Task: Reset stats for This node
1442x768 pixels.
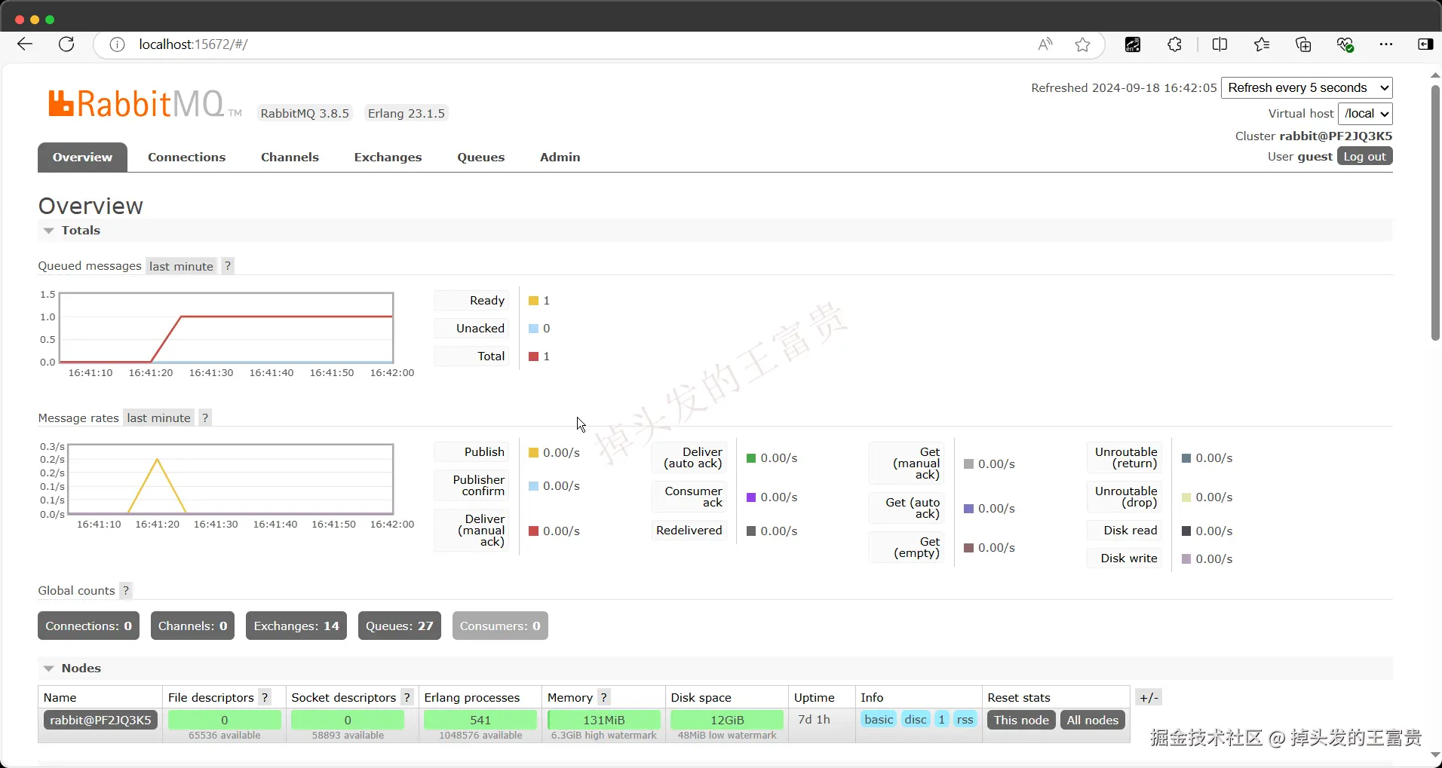Action: (x=1021, y=720)
